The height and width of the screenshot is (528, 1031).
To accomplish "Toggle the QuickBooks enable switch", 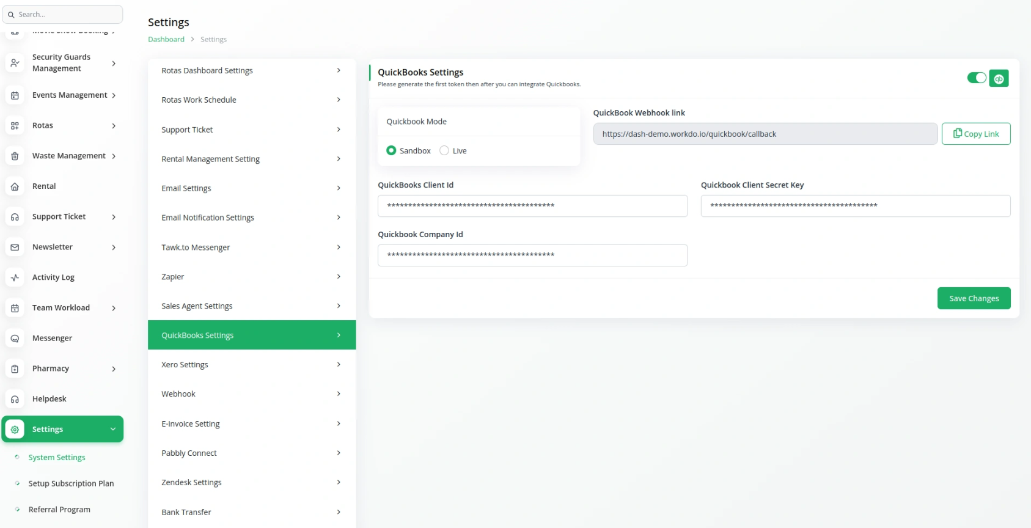I will (x=977, y=78).
